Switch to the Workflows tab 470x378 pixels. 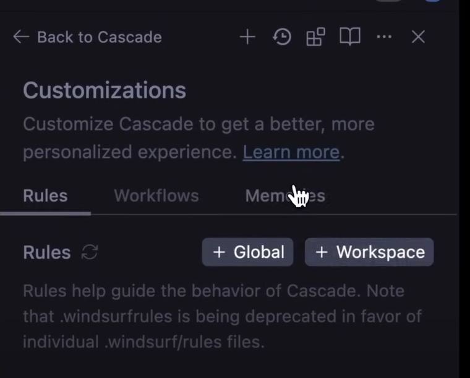[156, 195]
